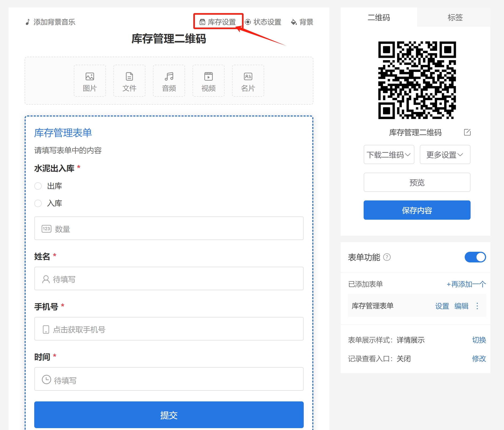Click 编辑 for 库存管理表单
504x430 pixels.
click(x=461, y=306)
